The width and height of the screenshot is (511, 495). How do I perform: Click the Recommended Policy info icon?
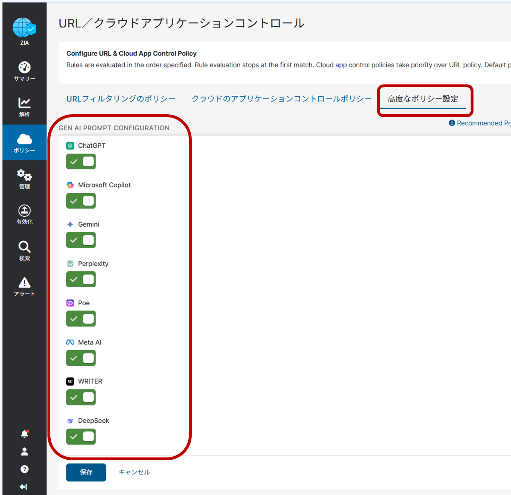[x=452, y=123]
